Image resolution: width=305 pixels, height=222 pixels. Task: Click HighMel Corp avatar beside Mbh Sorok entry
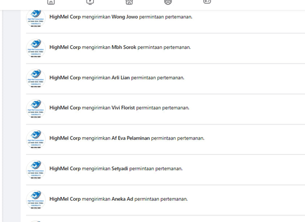(x=36, y=48)
